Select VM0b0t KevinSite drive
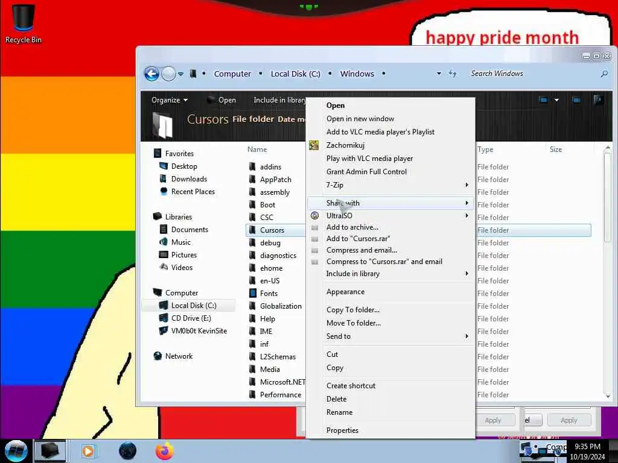This screenshot has height=463, width=618. click(x=199, y=331)
